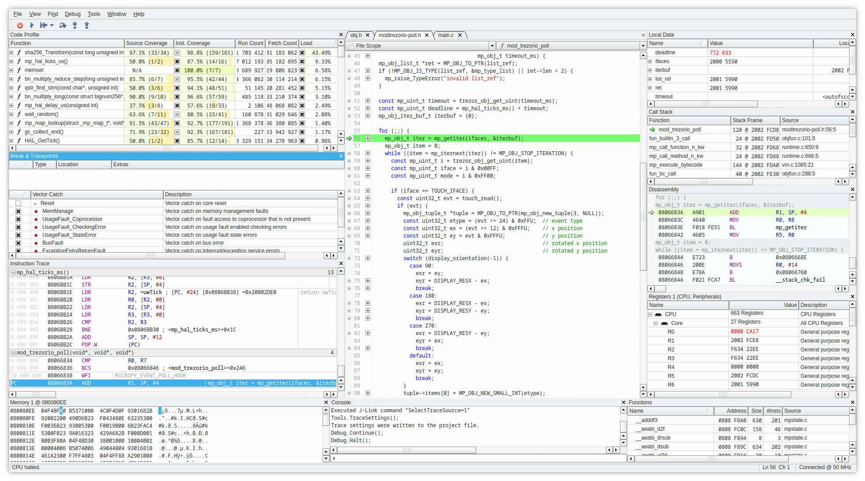Click the red power/disconnect debug icon

click(x=20, y=25)
